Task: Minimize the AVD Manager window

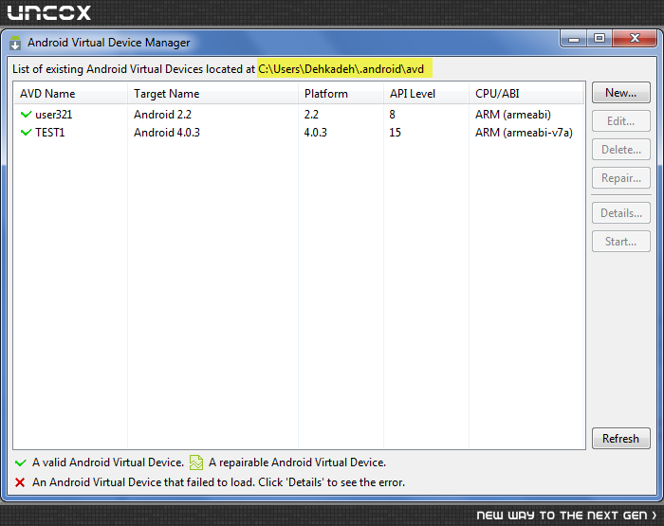Action: pyautogui.click(x=574, y=39)
